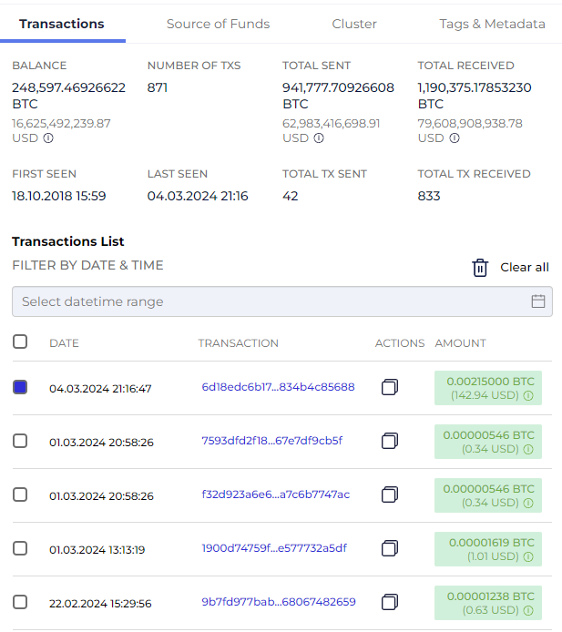Check the box for transaction 7593dfd2f18...67e7df9cb5f
The image size is (562, 632).
tap(20, 441)
